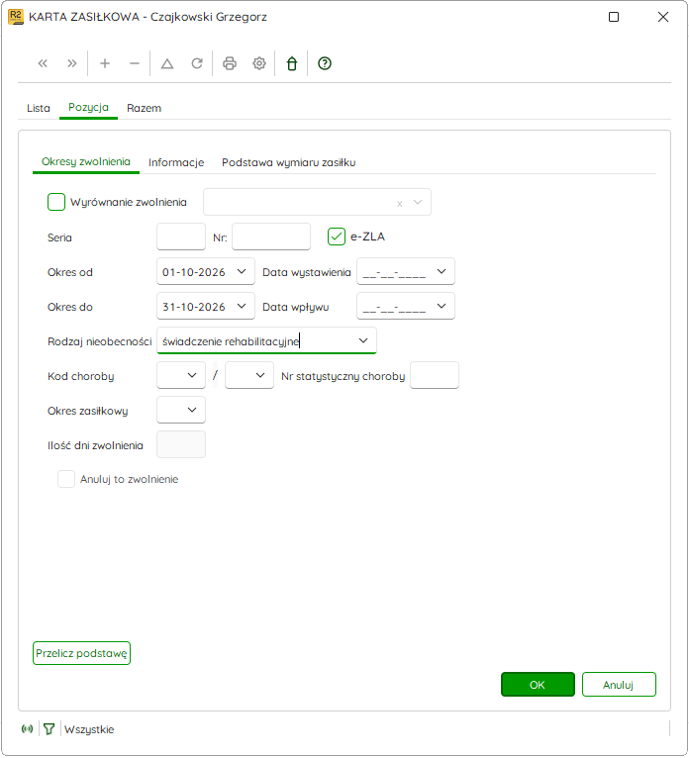
Task: Click the 31-10-2026 date value
Action: 194,307
